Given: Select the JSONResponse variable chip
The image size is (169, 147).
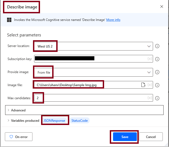Looking at the screenshot, I should click(x=54, y=120).
